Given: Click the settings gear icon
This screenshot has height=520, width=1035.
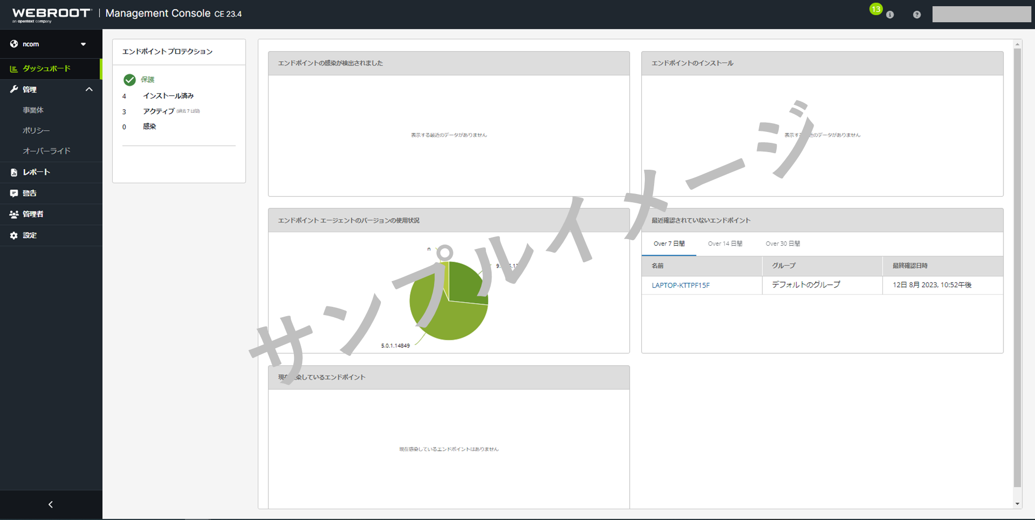Looking at the screenshot, I should click(14, 235).
